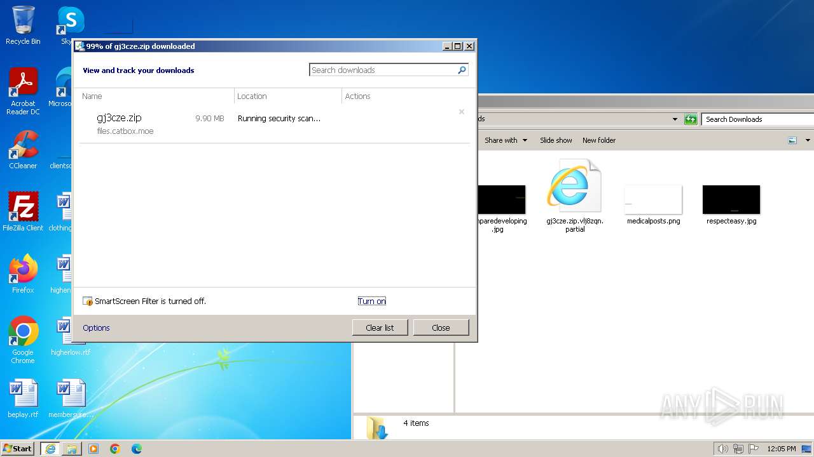Select medicalposts.png thumbnail in Explorer
The image size is (814, 457).
pos(653,204)
